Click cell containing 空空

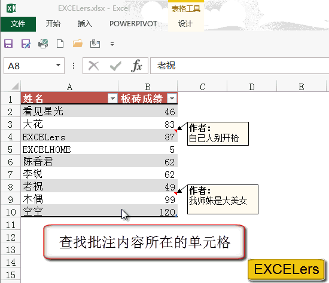click(69, 211)
